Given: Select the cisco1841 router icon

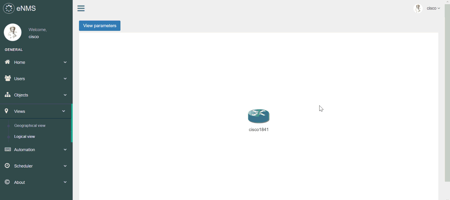Looking at the screenshot, I should pyautogui.click(x=259, y=116).
